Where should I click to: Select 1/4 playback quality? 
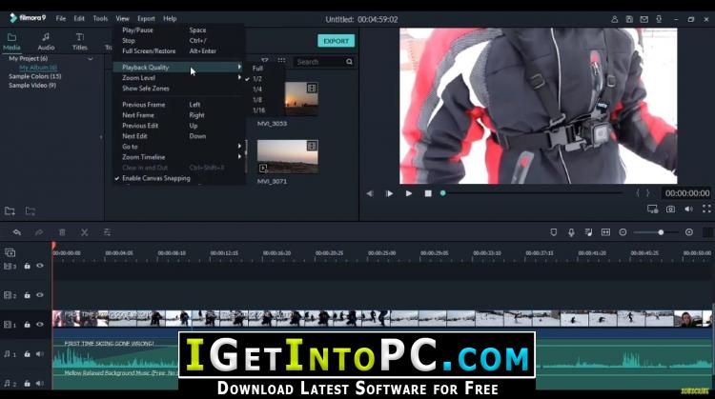(257, 90)
